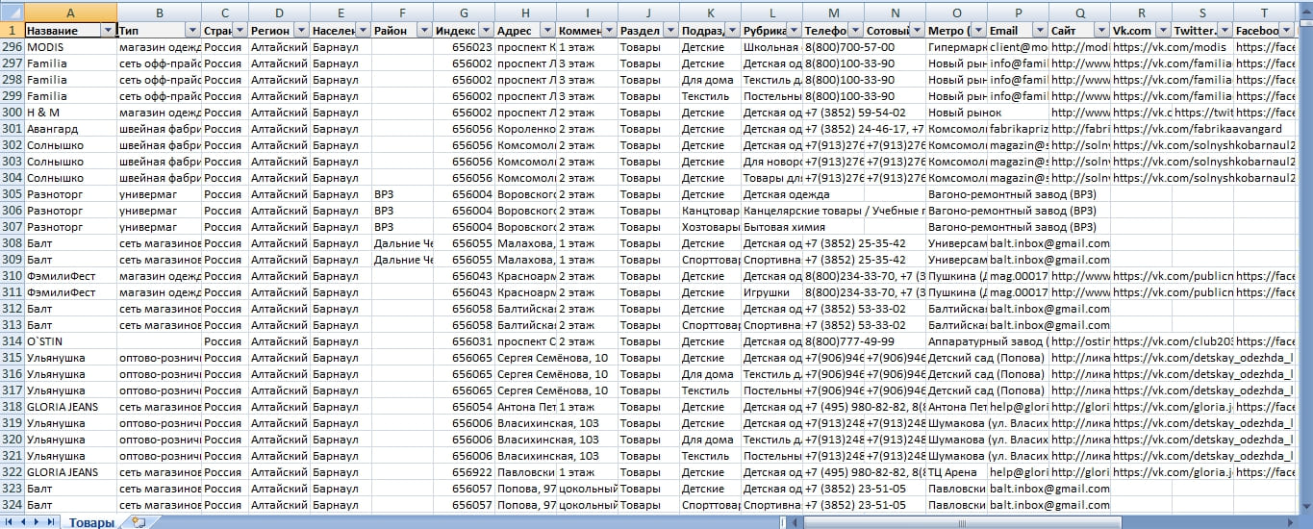Open the Раздел column filter dropdown

click(x=669, y=31)
